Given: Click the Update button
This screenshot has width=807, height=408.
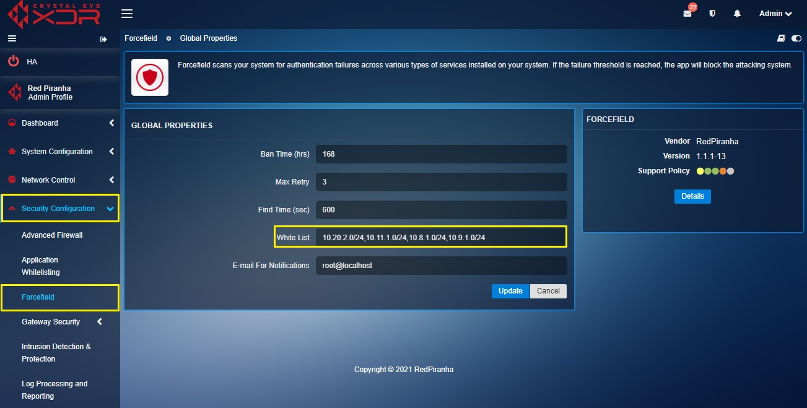Looking at the screenshot, I should pos(511,291).
